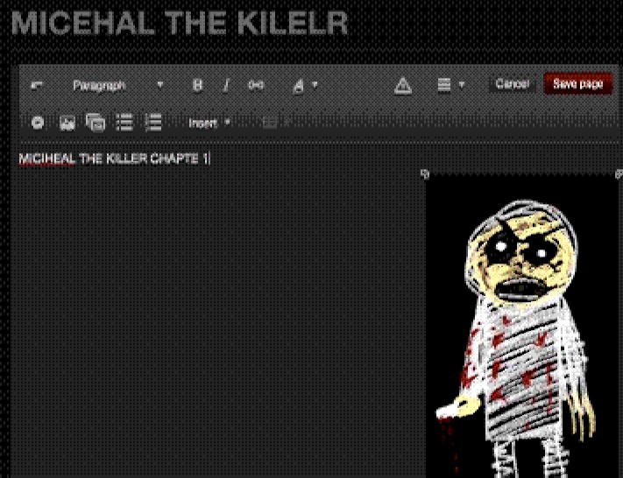623x478 pixels.
Task: Click the numbered list icon
Action: 153,123
